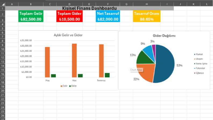The image size is (213, 120).
Task: Click the ₺35,000.00 axis value
Action: pos(26,40)
